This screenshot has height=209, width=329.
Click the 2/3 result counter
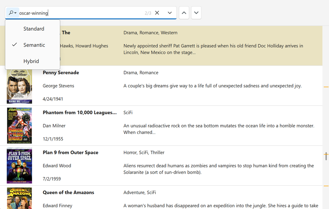coord(148,13)
